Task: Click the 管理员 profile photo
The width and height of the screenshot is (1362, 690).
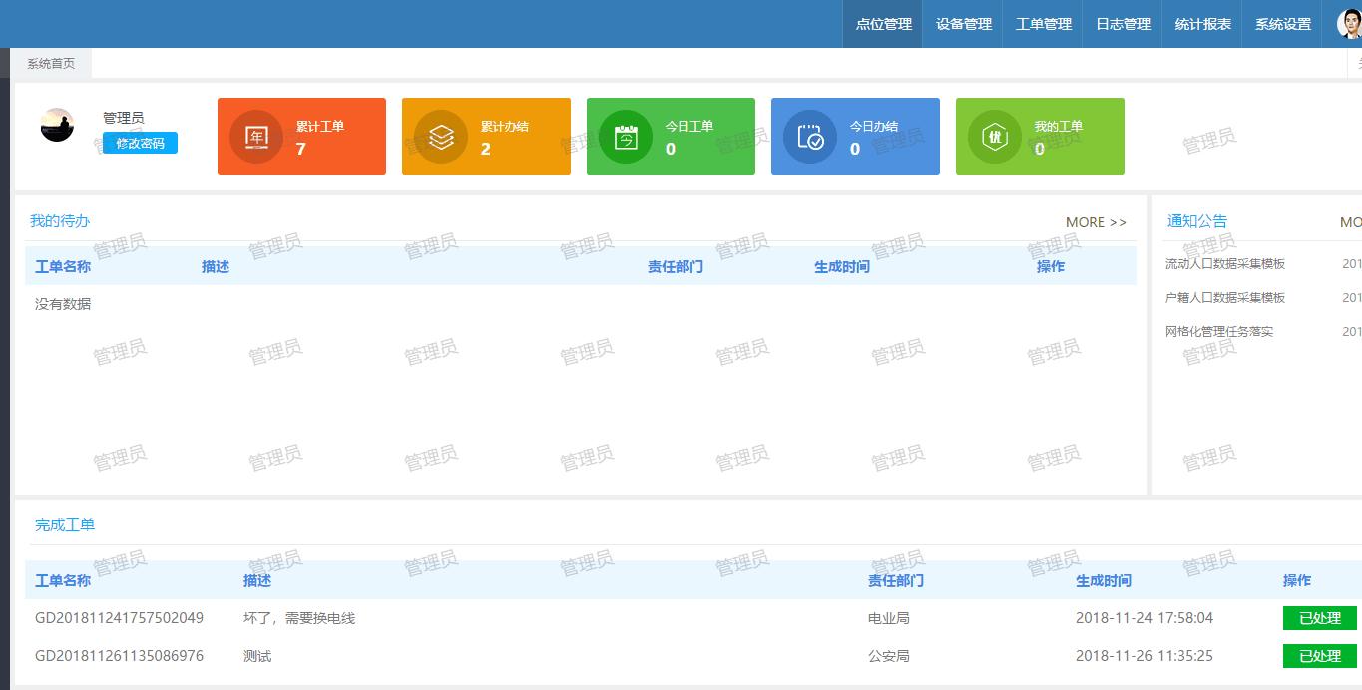Action: point(57,125)
